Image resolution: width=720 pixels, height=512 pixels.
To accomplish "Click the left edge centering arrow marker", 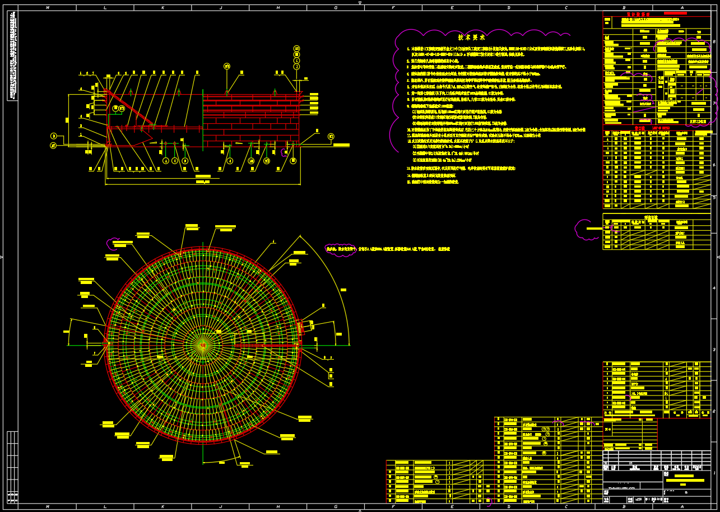I will click(x=2, y=257).
